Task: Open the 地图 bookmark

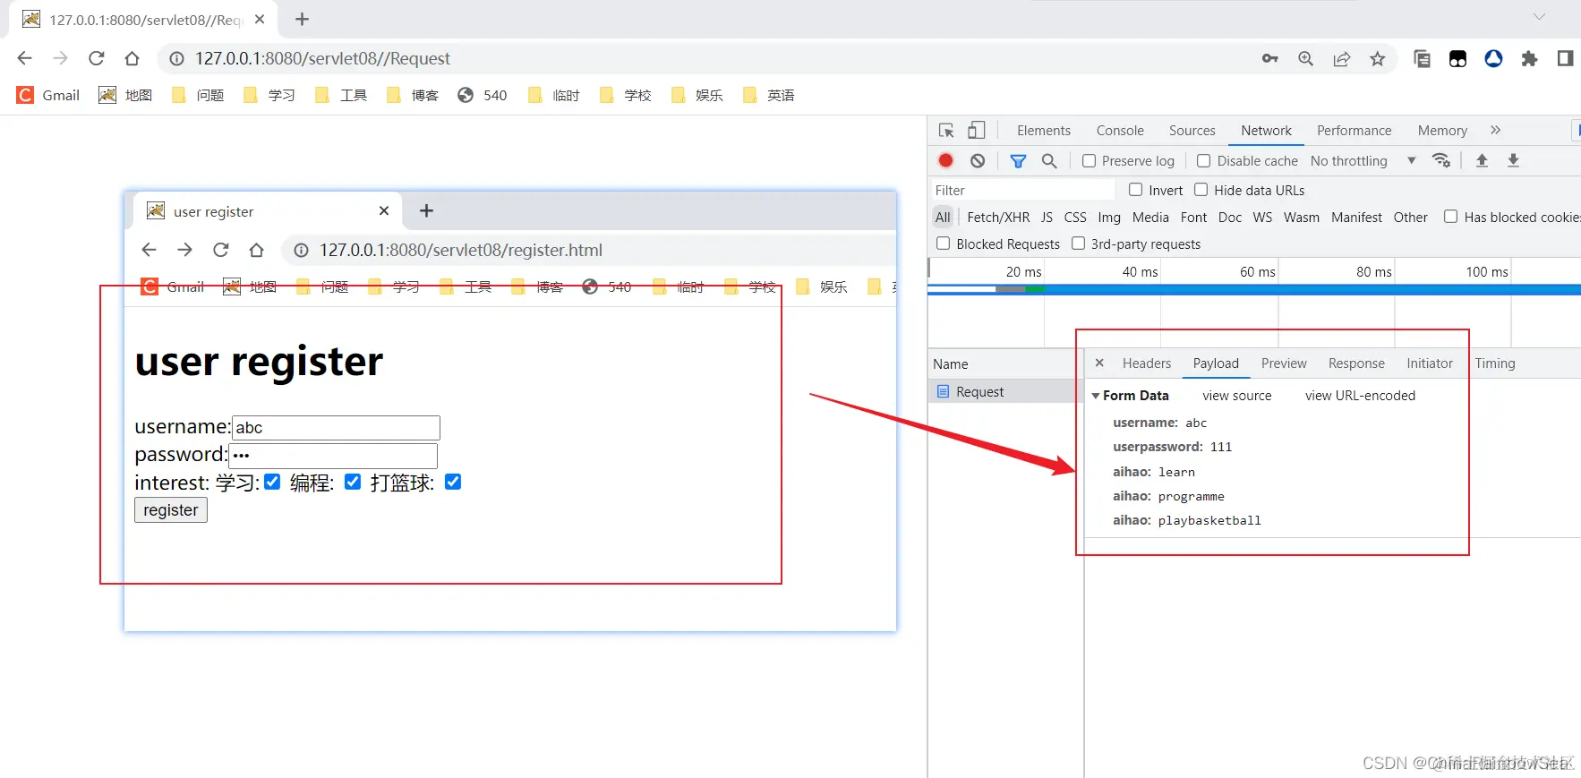Action: 125,95
